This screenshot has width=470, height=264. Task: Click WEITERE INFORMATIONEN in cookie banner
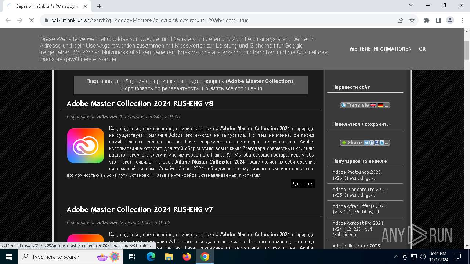coord(380,49)
